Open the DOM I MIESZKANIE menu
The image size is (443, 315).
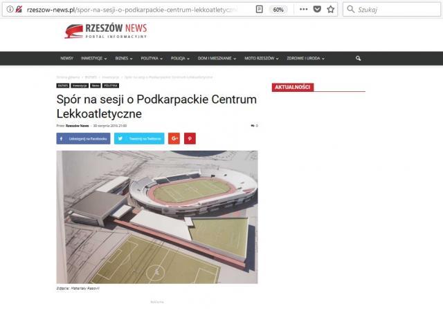click(217, 59)
